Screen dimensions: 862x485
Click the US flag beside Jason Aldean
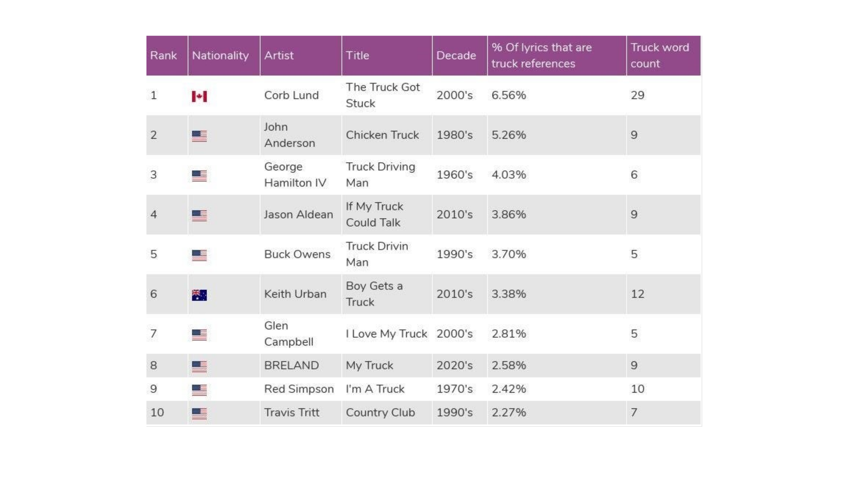point(199,216)
